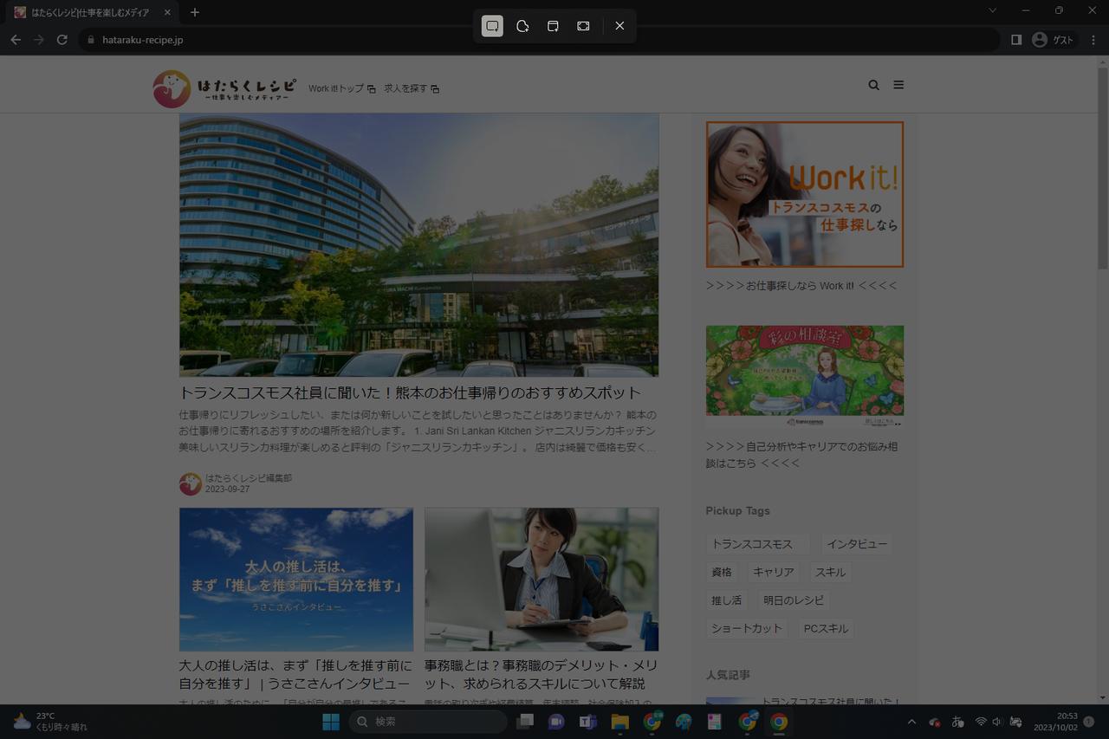This screenshot has height=739, width=1109.
Task: Open the taskbar notification badge icon
Action: tap(1089, 722)
